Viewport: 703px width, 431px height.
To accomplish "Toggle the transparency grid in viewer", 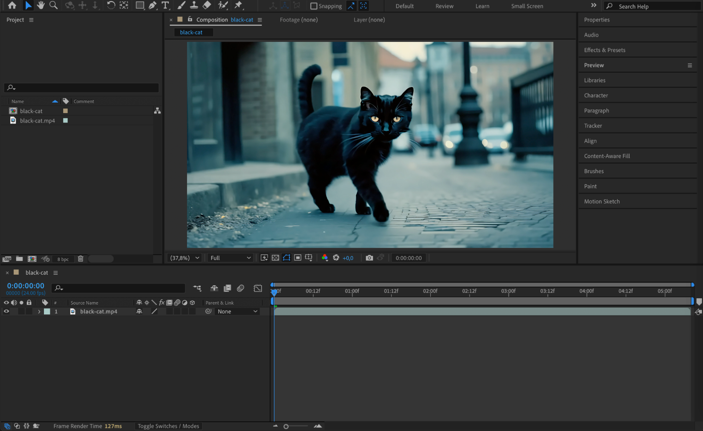I will (x=275, y=258).
